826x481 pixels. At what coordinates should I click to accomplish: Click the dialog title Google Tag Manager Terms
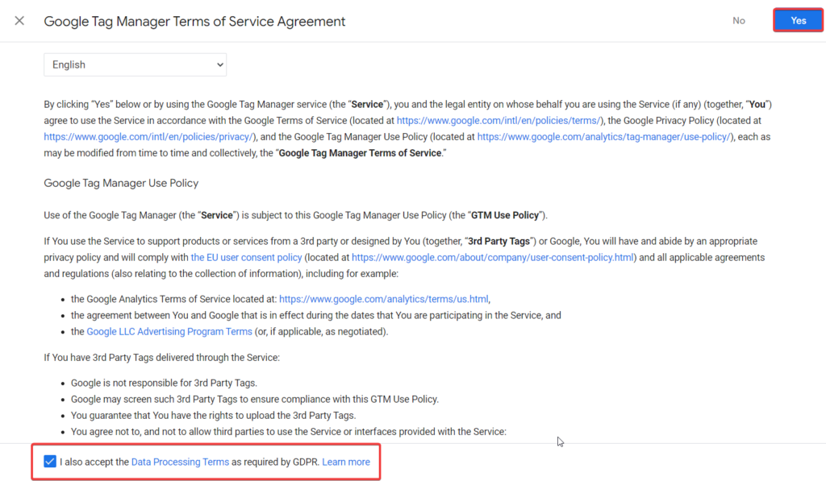(x=194, y=22)
